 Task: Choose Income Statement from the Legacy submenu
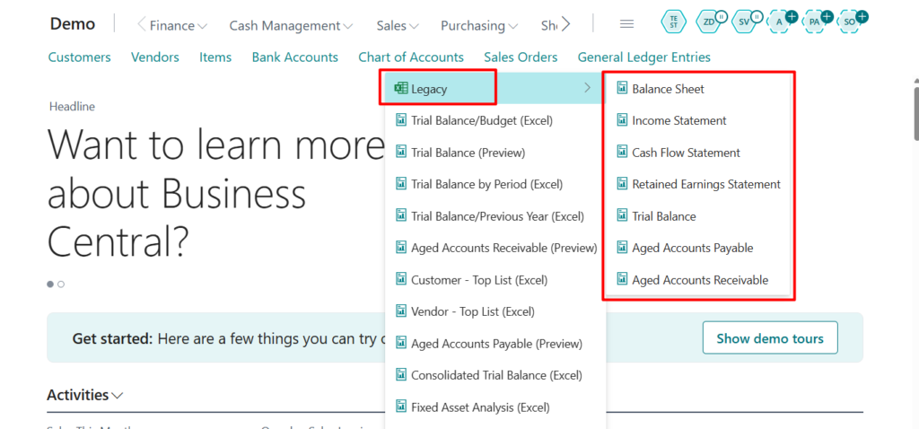click(x=678, y=120)
